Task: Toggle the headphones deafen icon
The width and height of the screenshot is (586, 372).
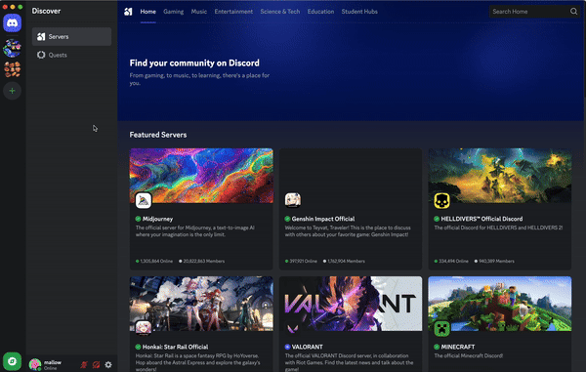Action: pyautogui.click(x=96, y=364)
